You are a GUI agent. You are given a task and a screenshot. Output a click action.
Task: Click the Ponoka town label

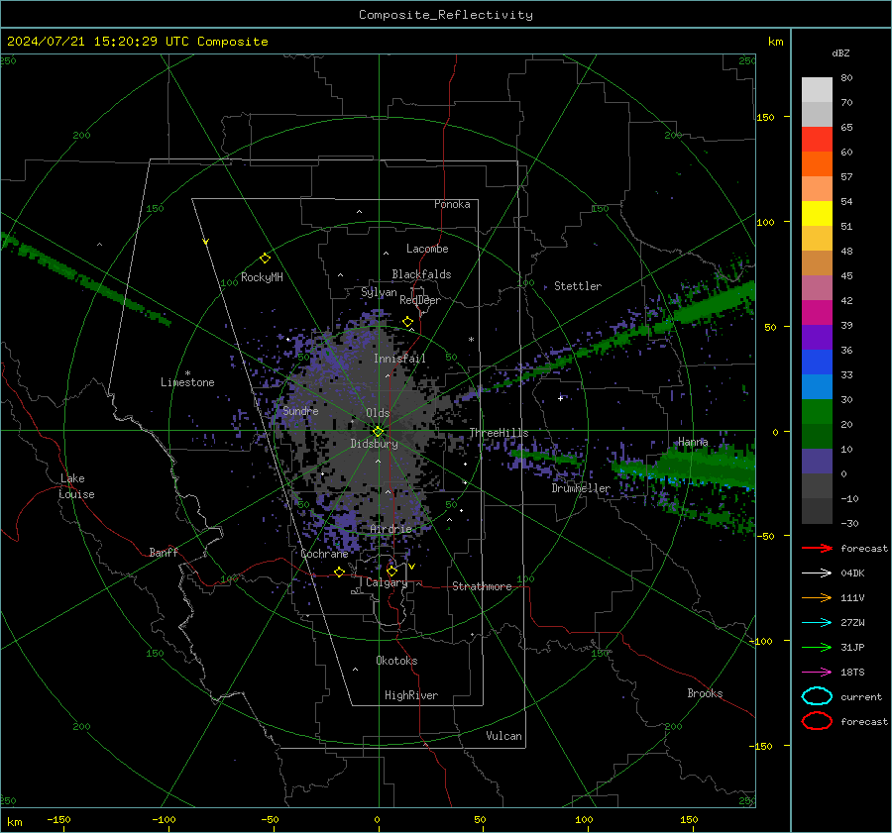point(452,204)
